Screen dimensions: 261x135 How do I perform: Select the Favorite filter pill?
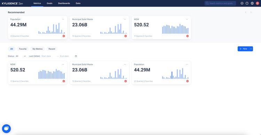coord(23,49)
